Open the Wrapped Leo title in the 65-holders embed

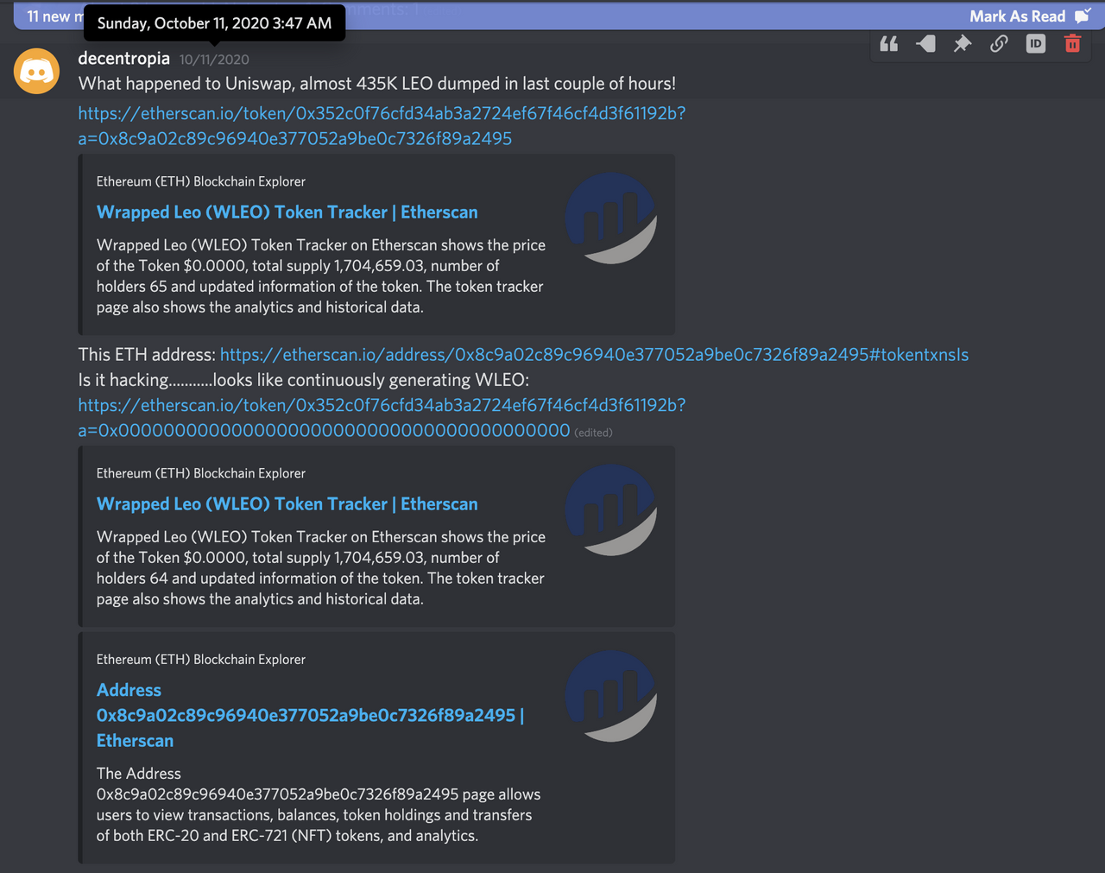(287, 212)
